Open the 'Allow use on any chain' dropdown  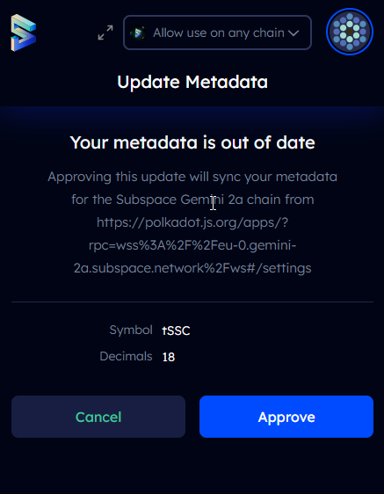(217, 33)
